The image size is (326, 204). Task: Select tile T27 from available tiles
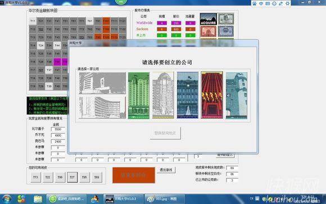72,177
